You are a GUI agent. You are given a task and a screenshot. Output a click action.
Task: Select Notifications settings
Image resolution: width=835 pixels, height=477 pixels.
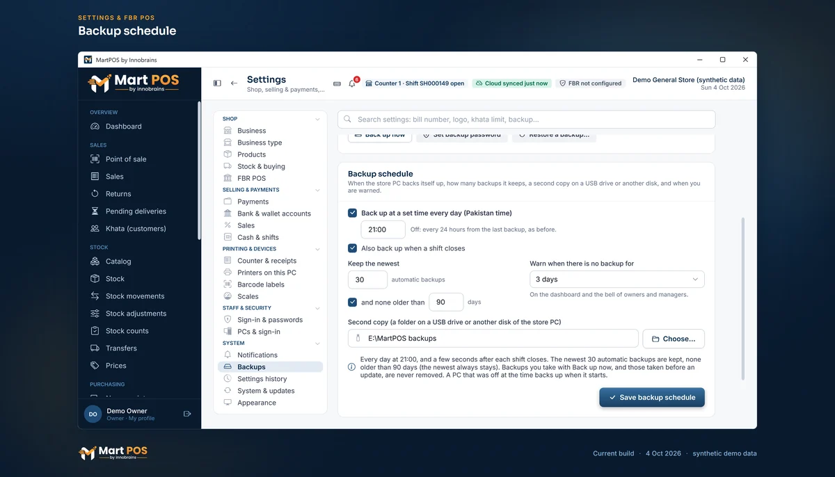coord(270,355)
